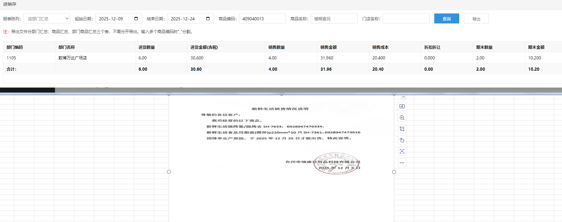Select the 数博万达广场店 table row
Image resolution: width=562 pixels, height=222 pixels.
pyautogui.click(x=72, y=58)
